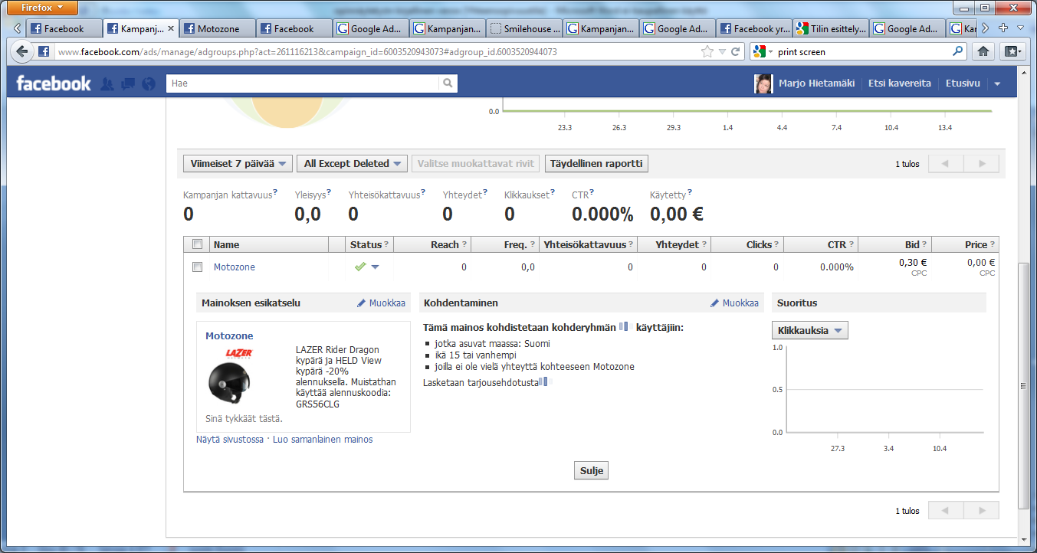
Task: Click Motozone ad title in preview
Action: [229, 335]
